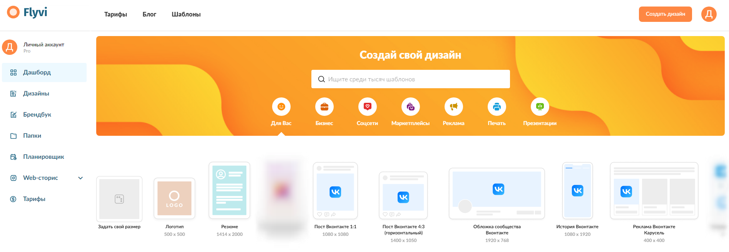This screenshot has width=729, height=252.
Task: Click the Маркетплейсы category label
Action: coord(411,123)
